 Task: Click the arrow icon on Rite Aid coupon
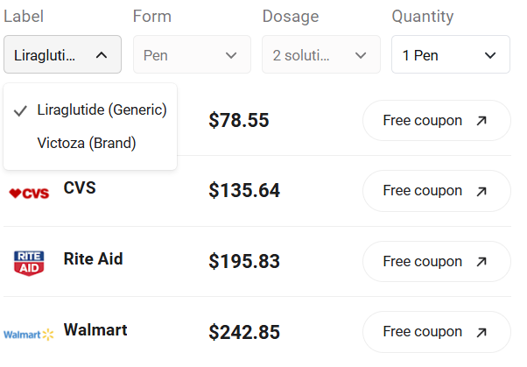[x=481, y=262]
